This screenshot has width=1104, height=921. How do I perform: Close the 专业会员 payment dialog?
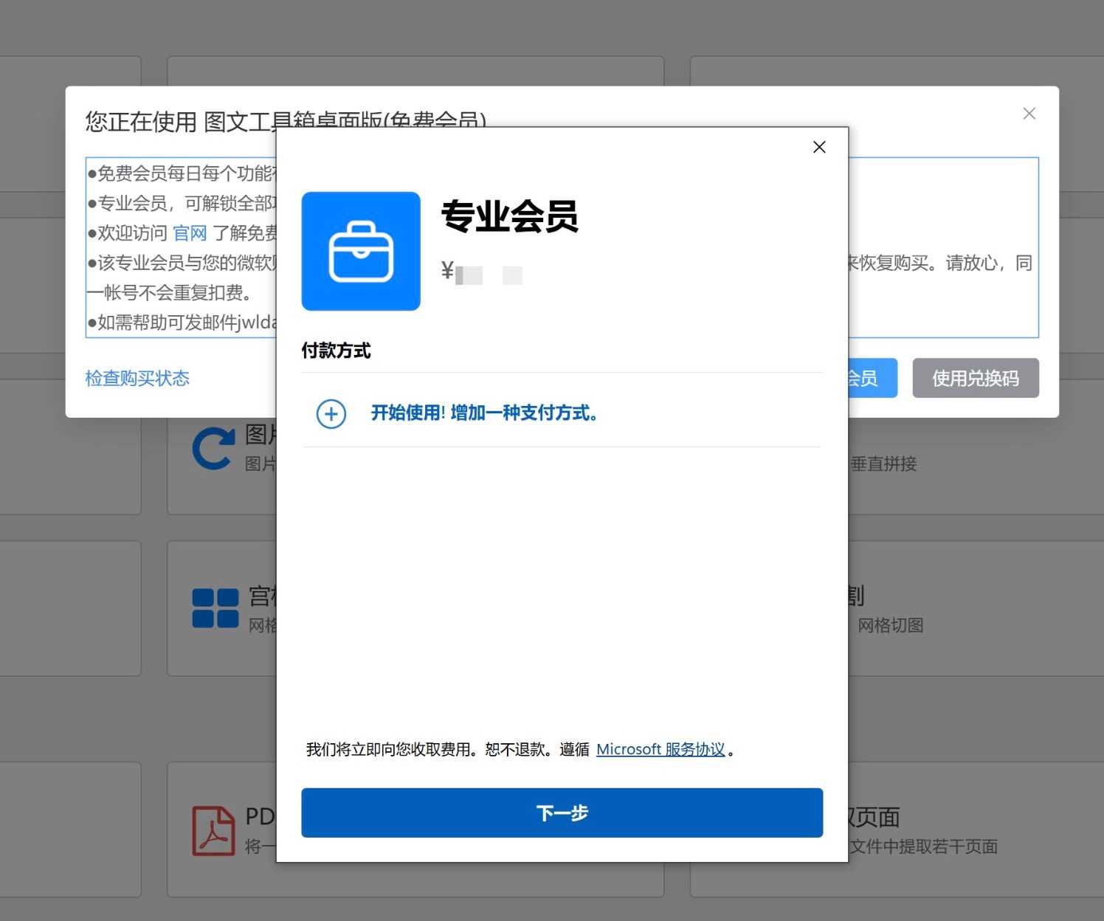click(x=819, y=147)
